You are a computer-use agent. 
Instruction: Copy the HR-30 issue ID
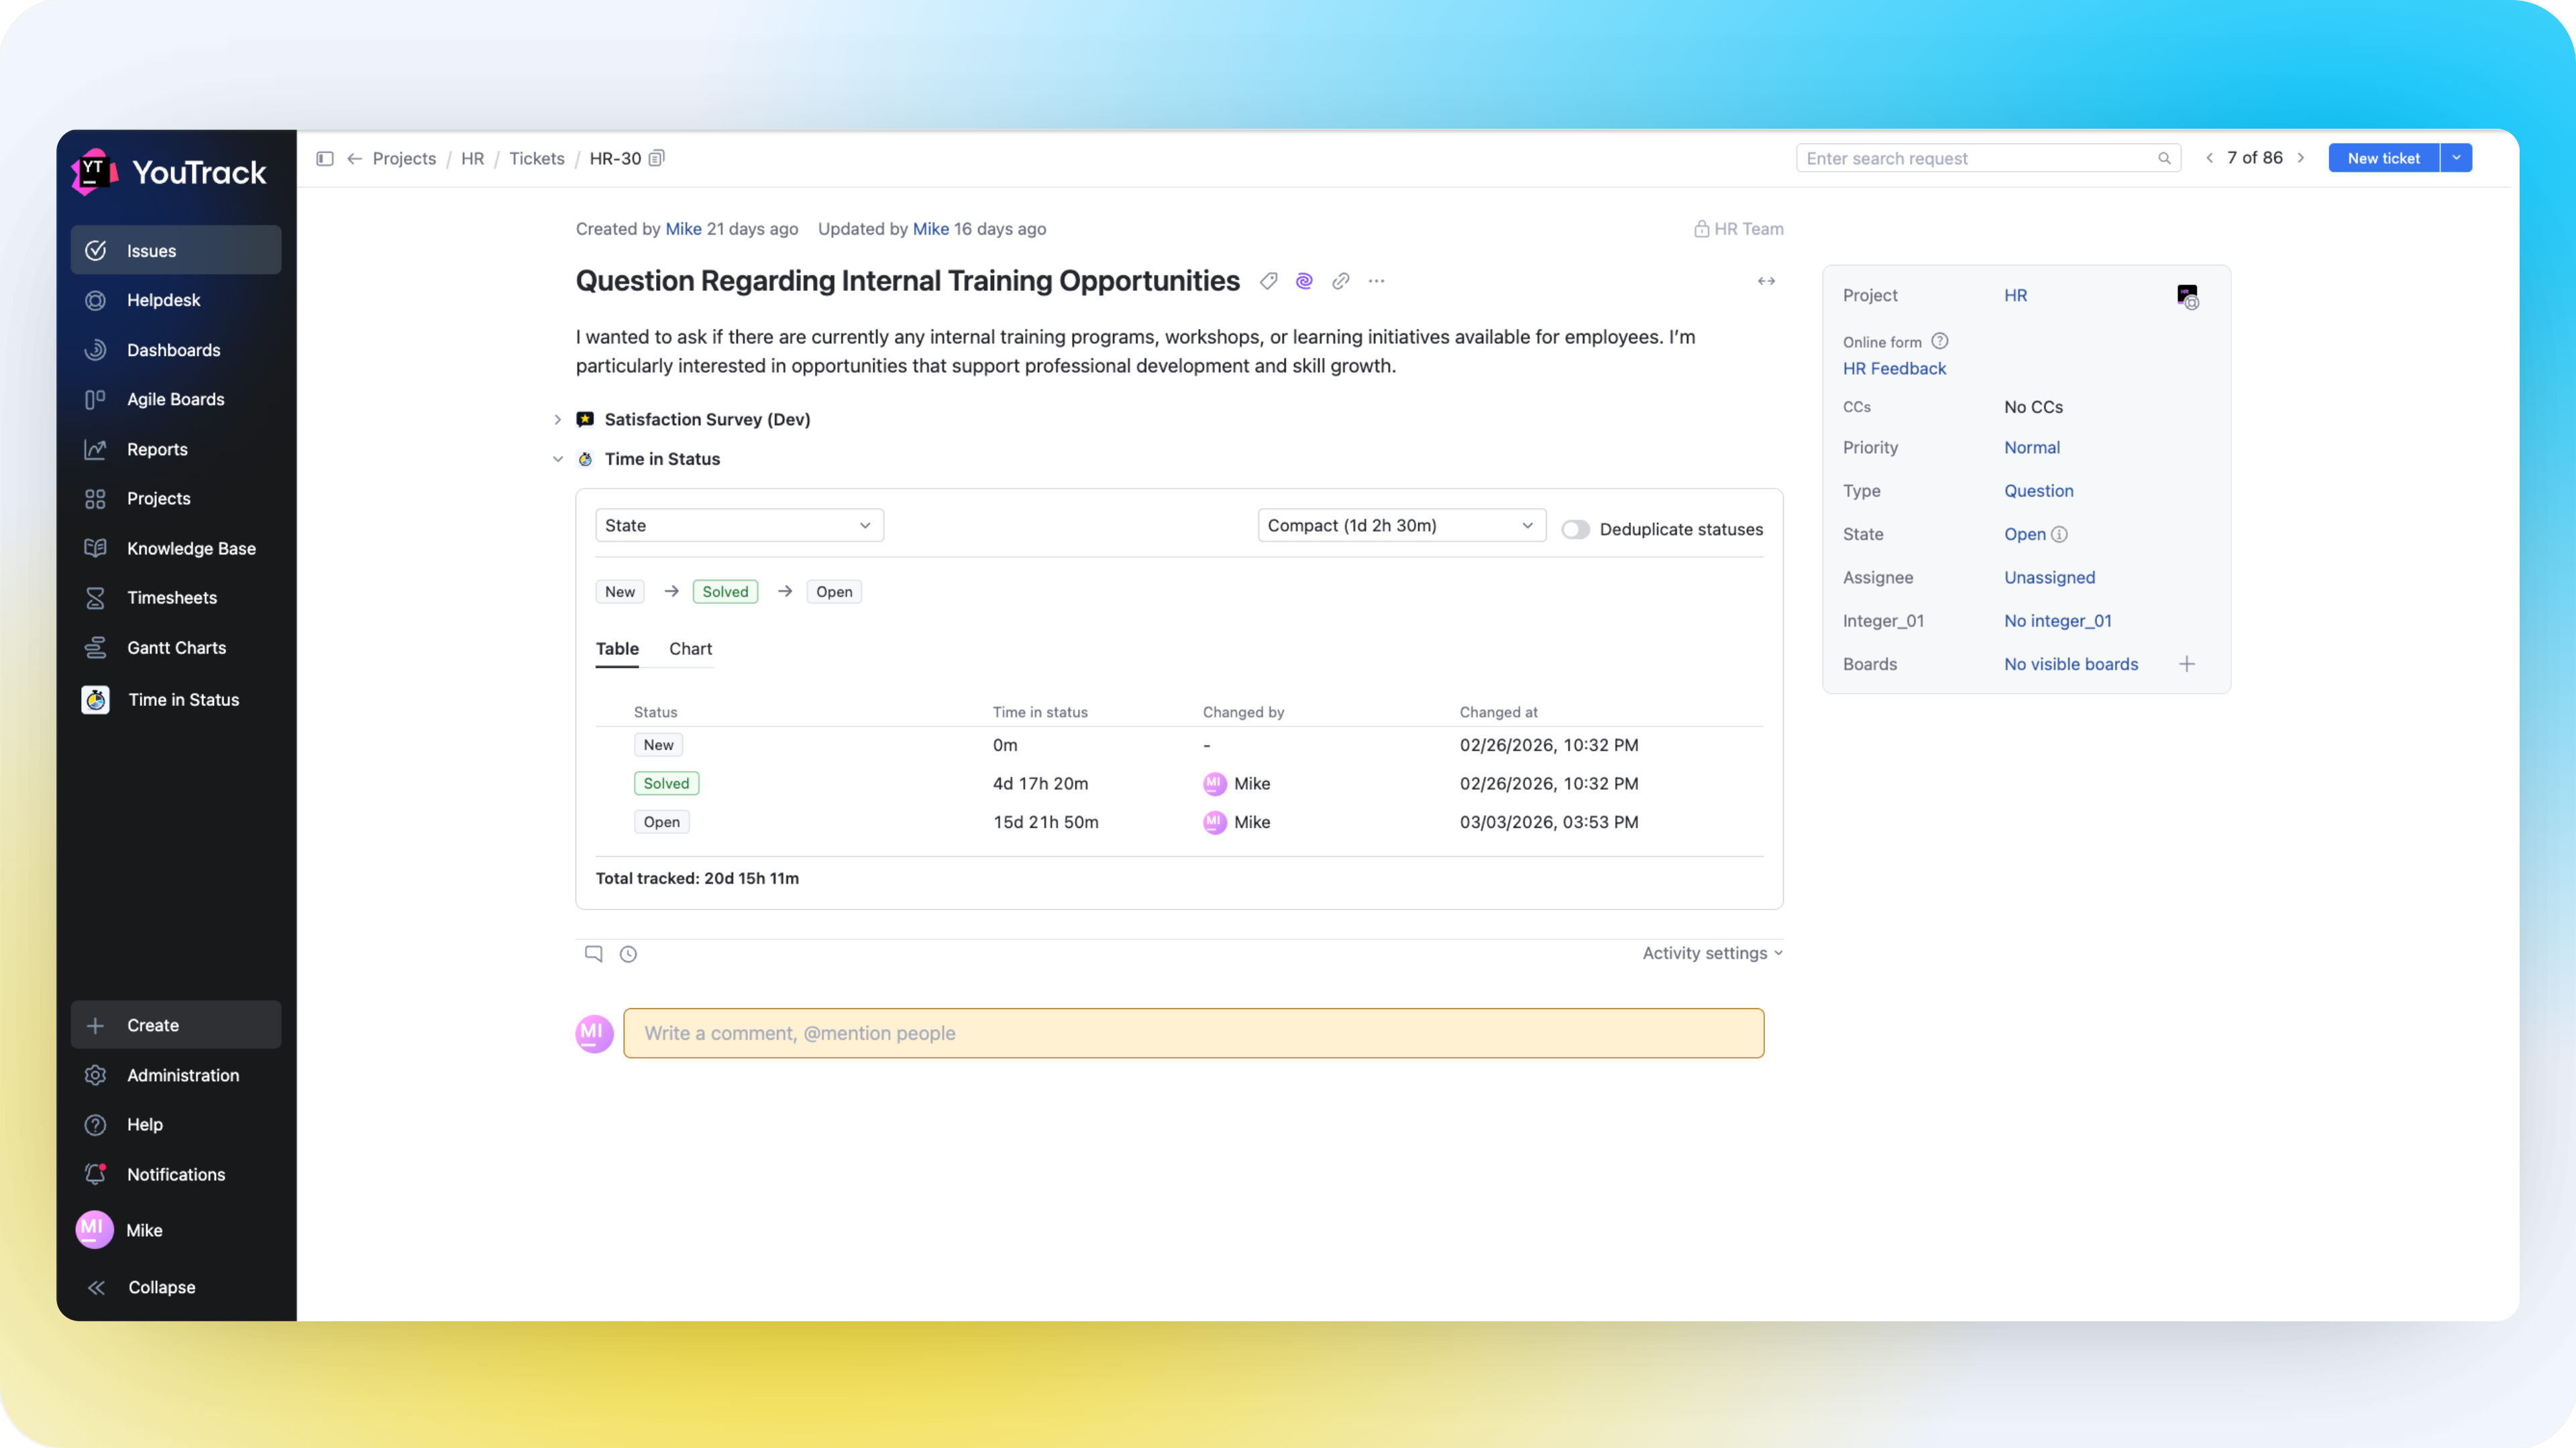point(657,158)
